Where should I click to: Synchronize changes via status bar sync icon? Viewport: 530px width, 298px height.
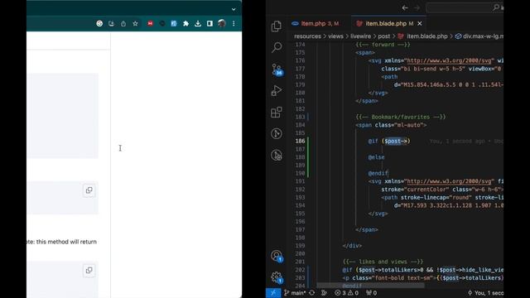312,293
